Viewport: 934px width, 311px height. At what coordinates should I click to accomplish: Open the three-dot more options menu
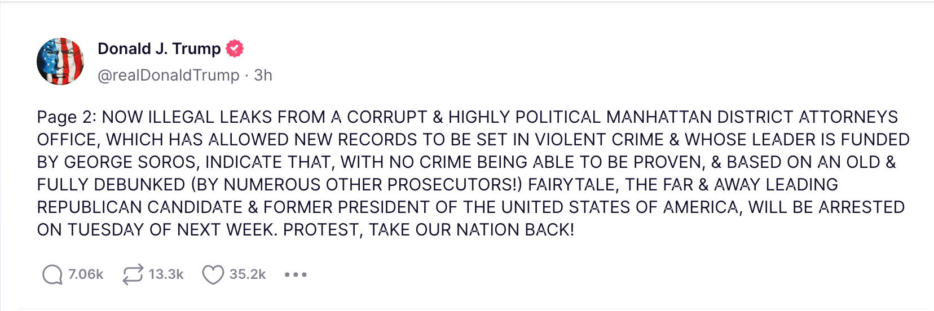point(296,275)
